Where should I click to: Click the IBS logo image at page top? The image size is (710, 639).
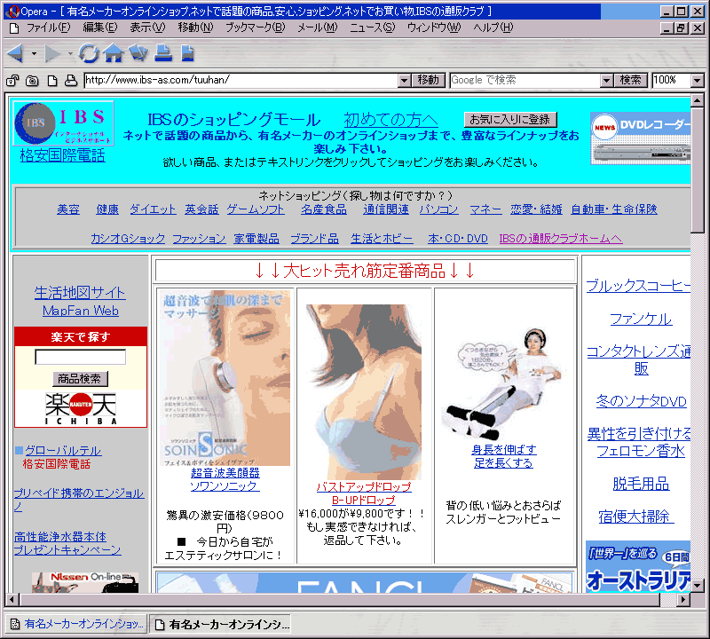[63, 123]
